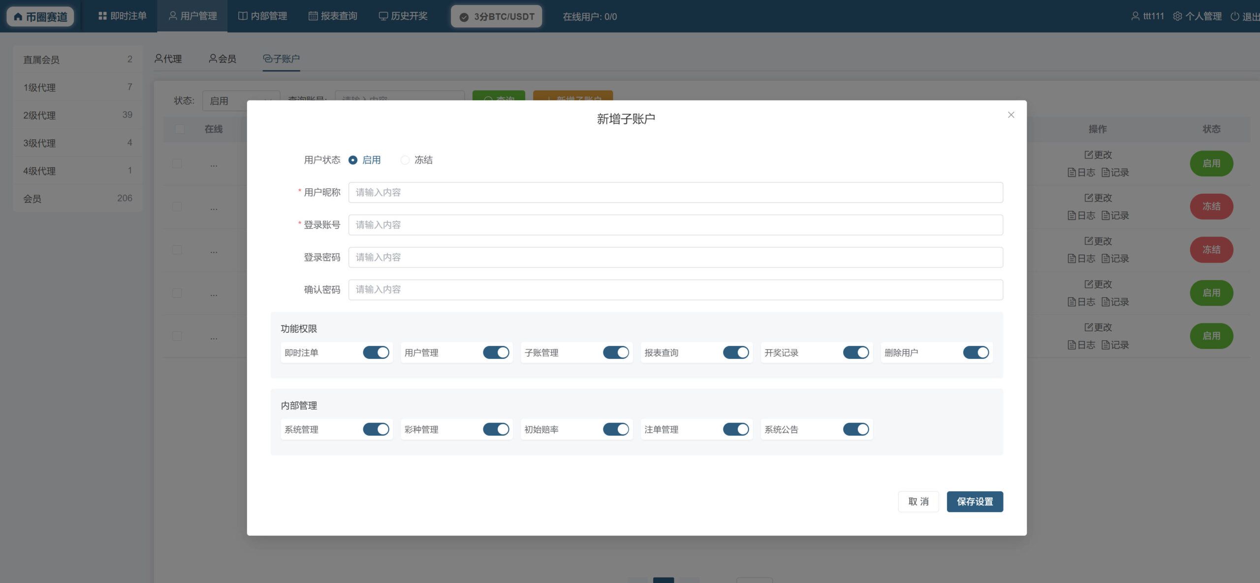
Task: Open 记录 in the first row
Action: [x=1115, y=173]
